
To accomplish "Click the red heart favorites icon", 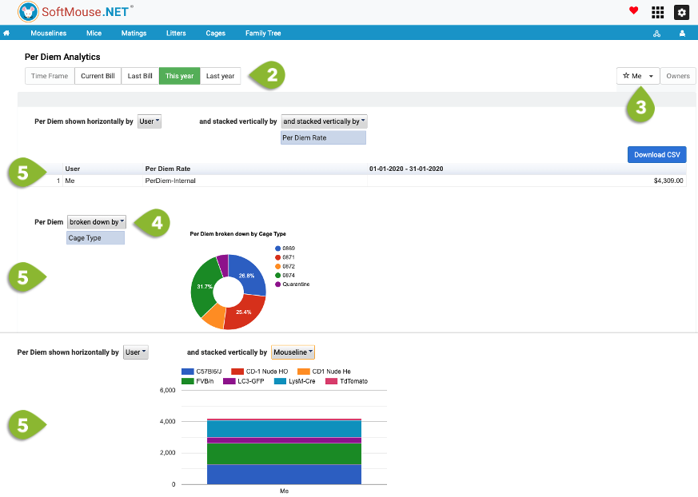I will [633, 10].
